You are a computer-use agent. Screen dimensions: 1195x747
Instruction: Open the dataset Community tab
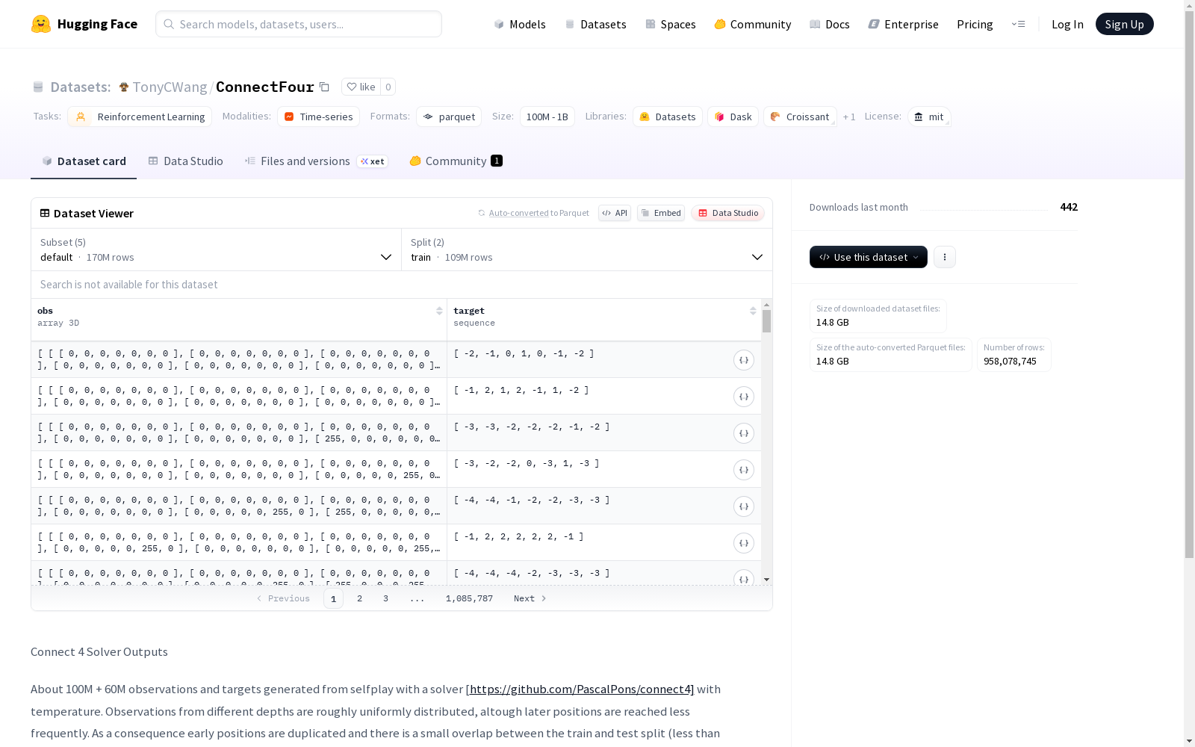coord(456,161)
